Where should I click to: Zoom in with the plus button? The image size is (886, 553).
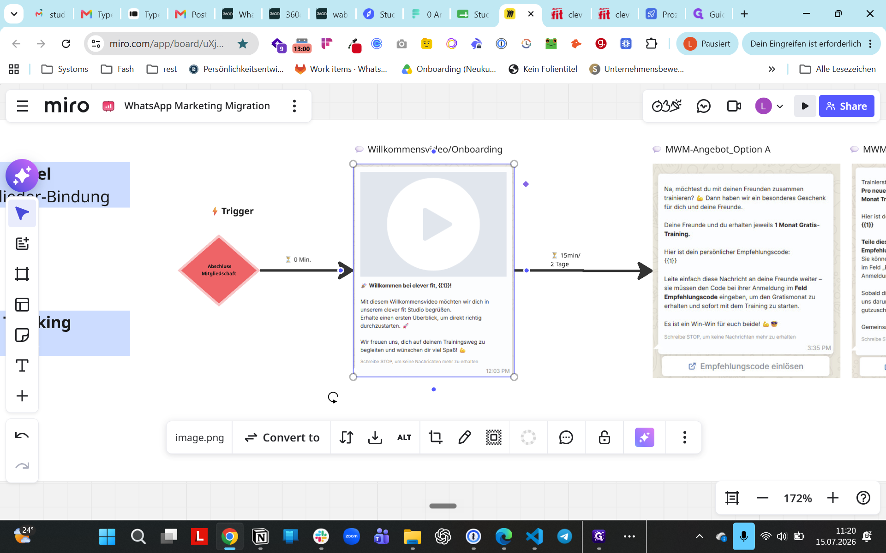833,498
